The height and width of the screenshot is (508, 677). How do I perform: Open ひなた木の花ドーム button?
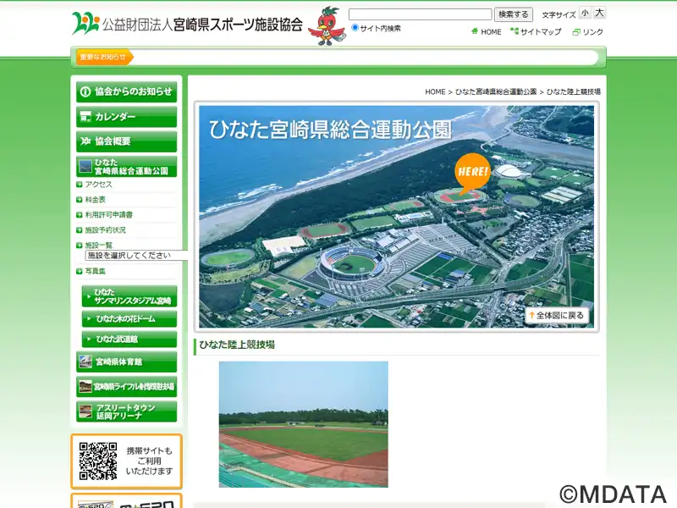[129, 319]
